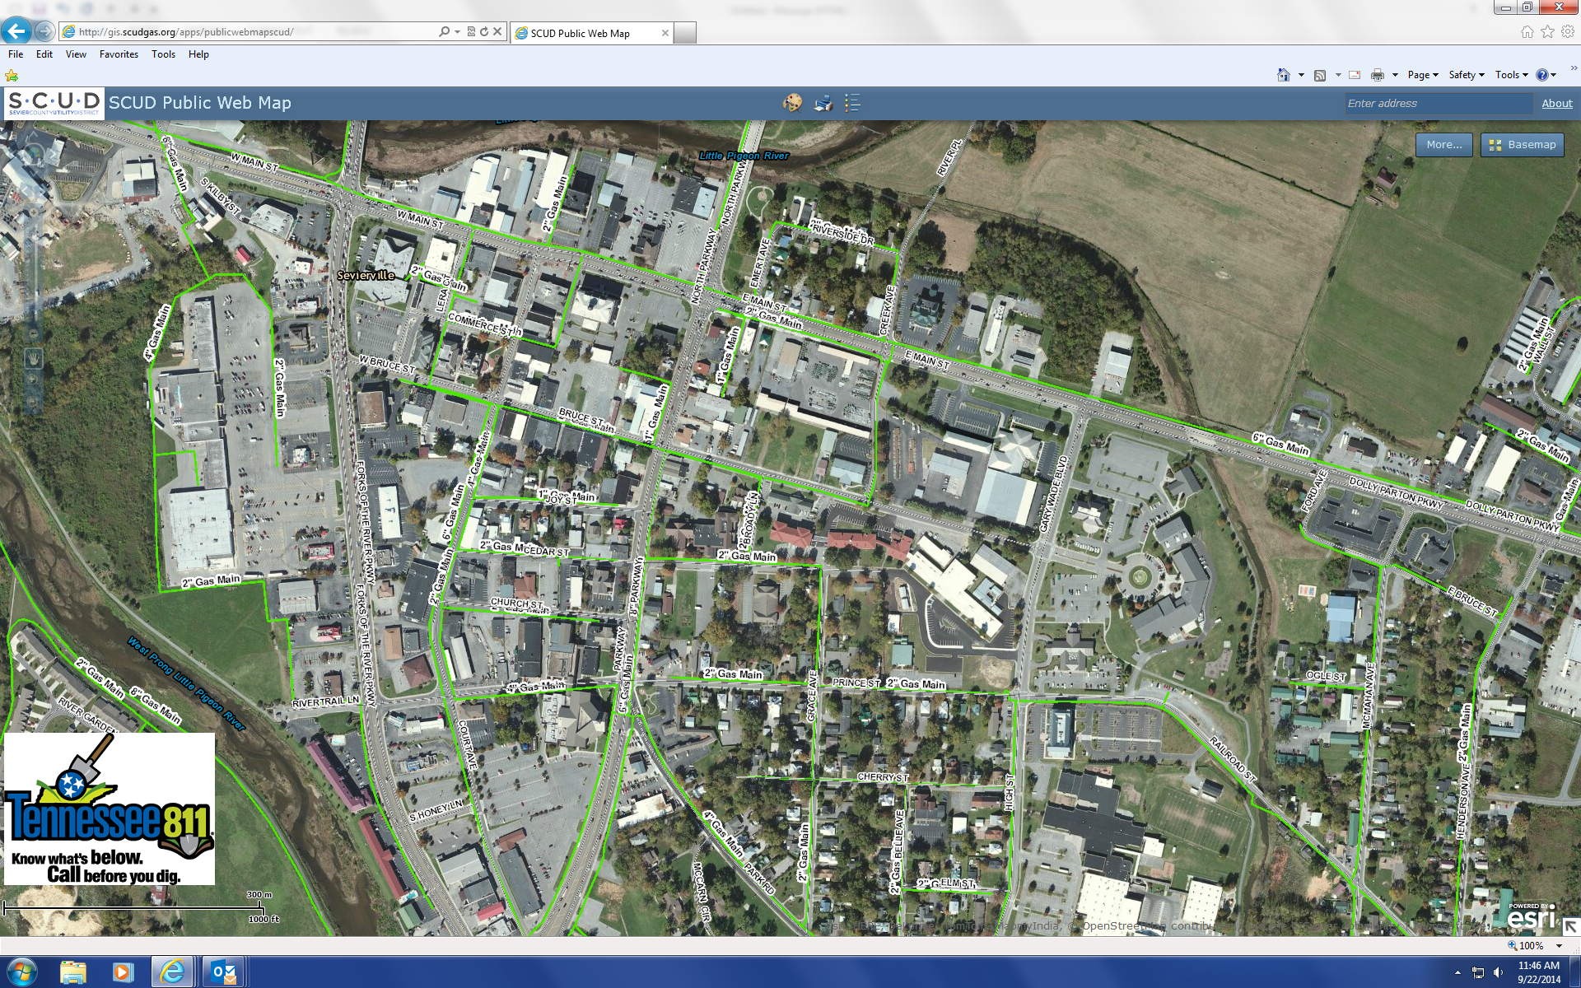Go back with the browser Back arrow
1581x988 pixels.
coord(16,31)
